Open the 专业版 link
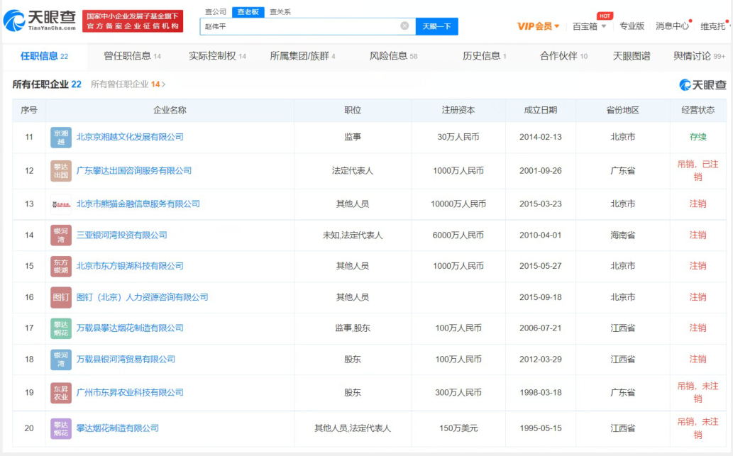This screenshot has height=456, width=733. [632, 26]
